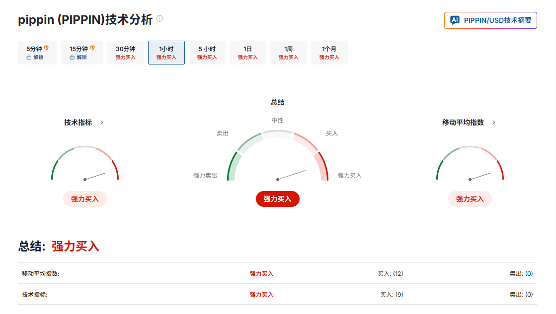Click the 强力卖出 gauge label
This screenshot has height=314, width=556.
[x=205, y=176]
